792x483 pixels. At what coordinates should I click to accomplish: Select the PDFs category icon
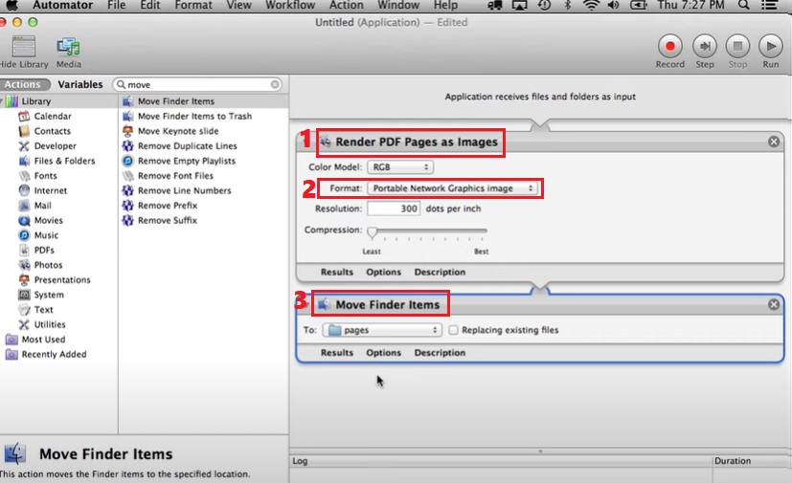tap(24, 251)
